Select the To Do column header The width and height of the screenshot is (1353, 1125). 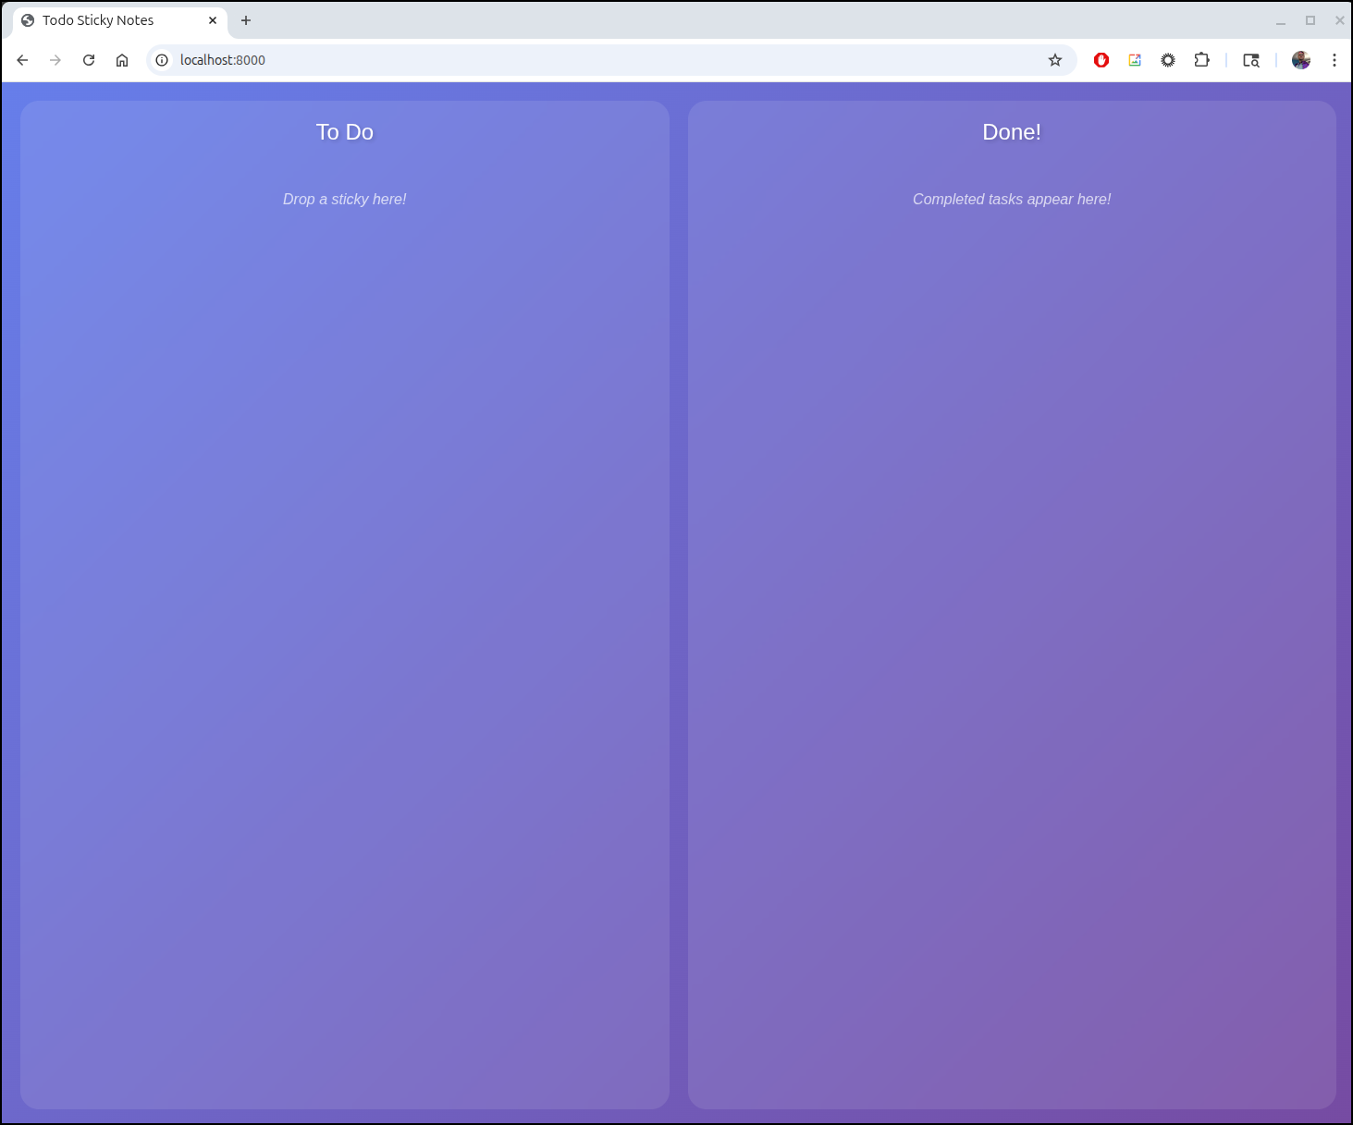[x=344, y=132]
